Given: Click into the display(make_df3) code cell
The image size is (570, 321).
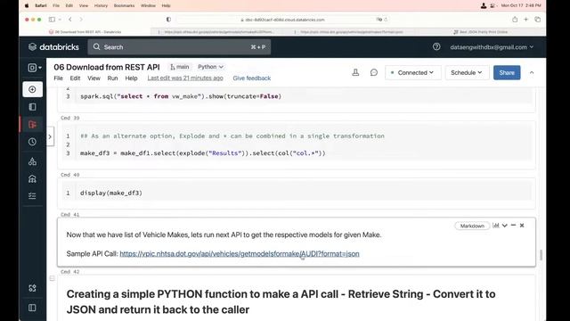Looking at the screenshot, I should click(x=304, y=193).
